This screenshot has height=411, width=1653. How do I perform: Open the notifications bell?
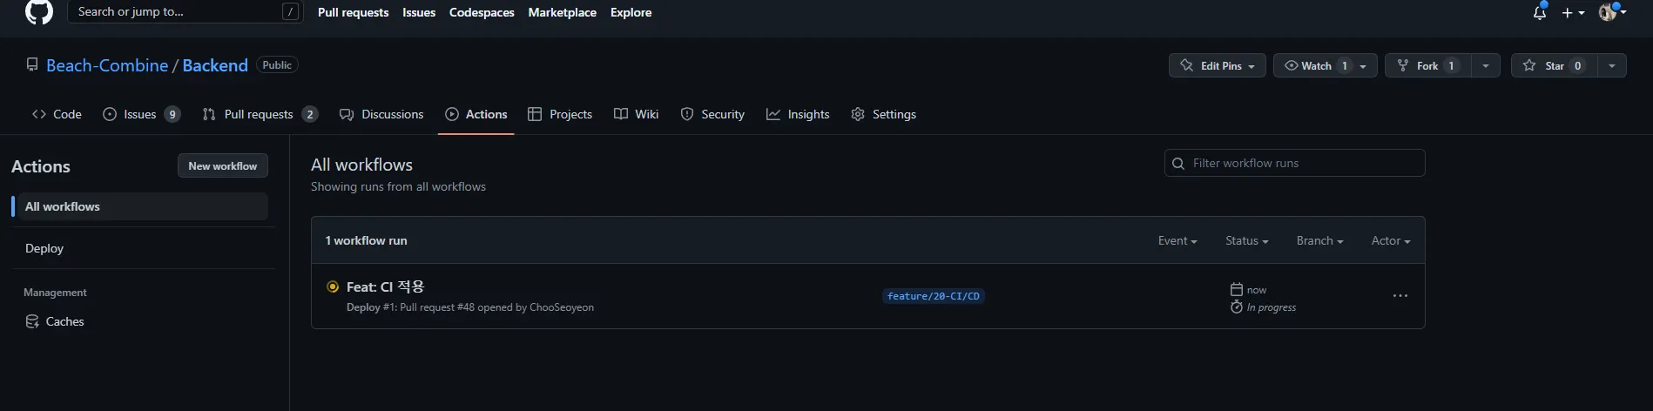pos(1539,12)
